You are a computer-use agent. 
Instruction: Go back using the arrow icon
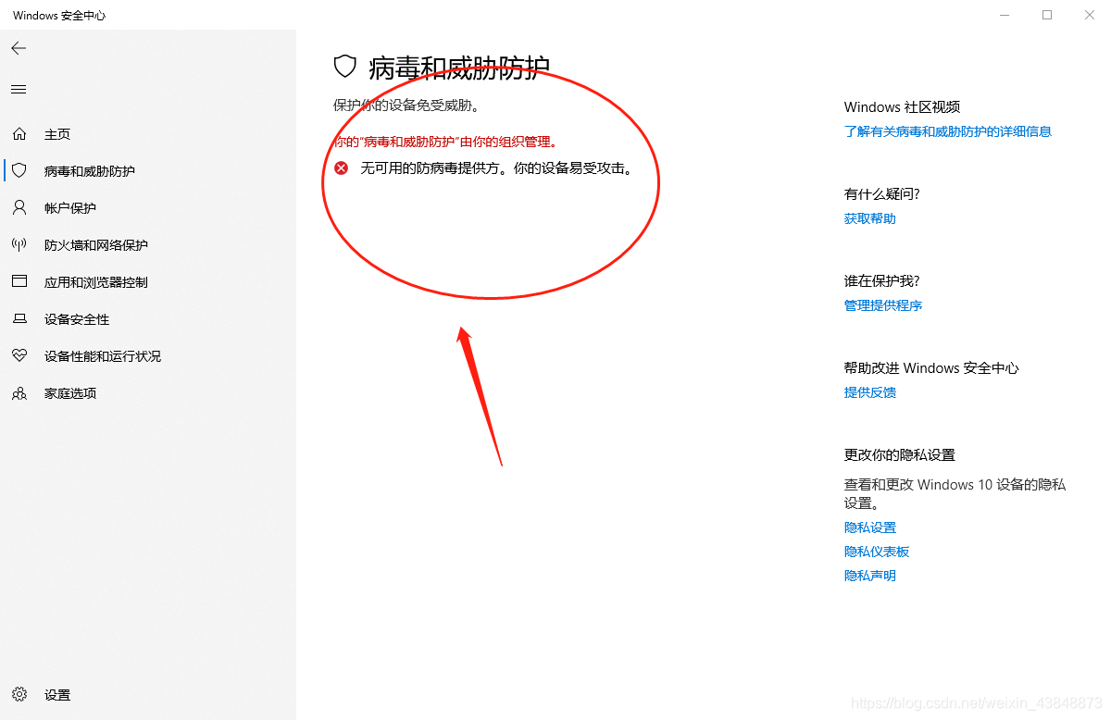19,47
